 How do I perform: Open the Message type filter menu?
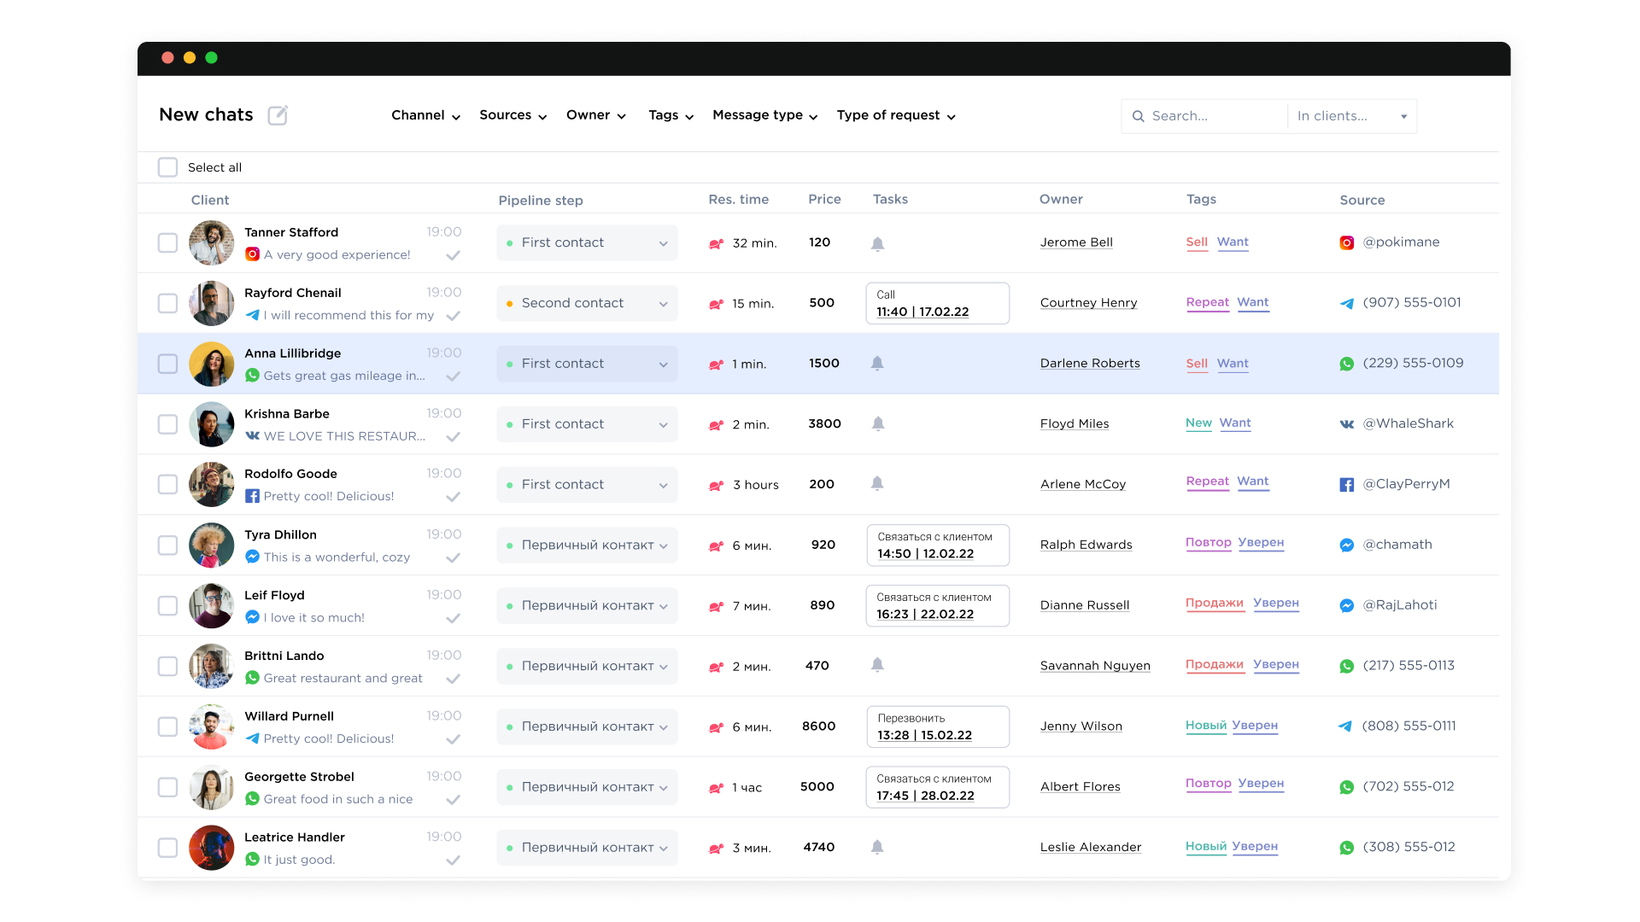click(764, 115)
